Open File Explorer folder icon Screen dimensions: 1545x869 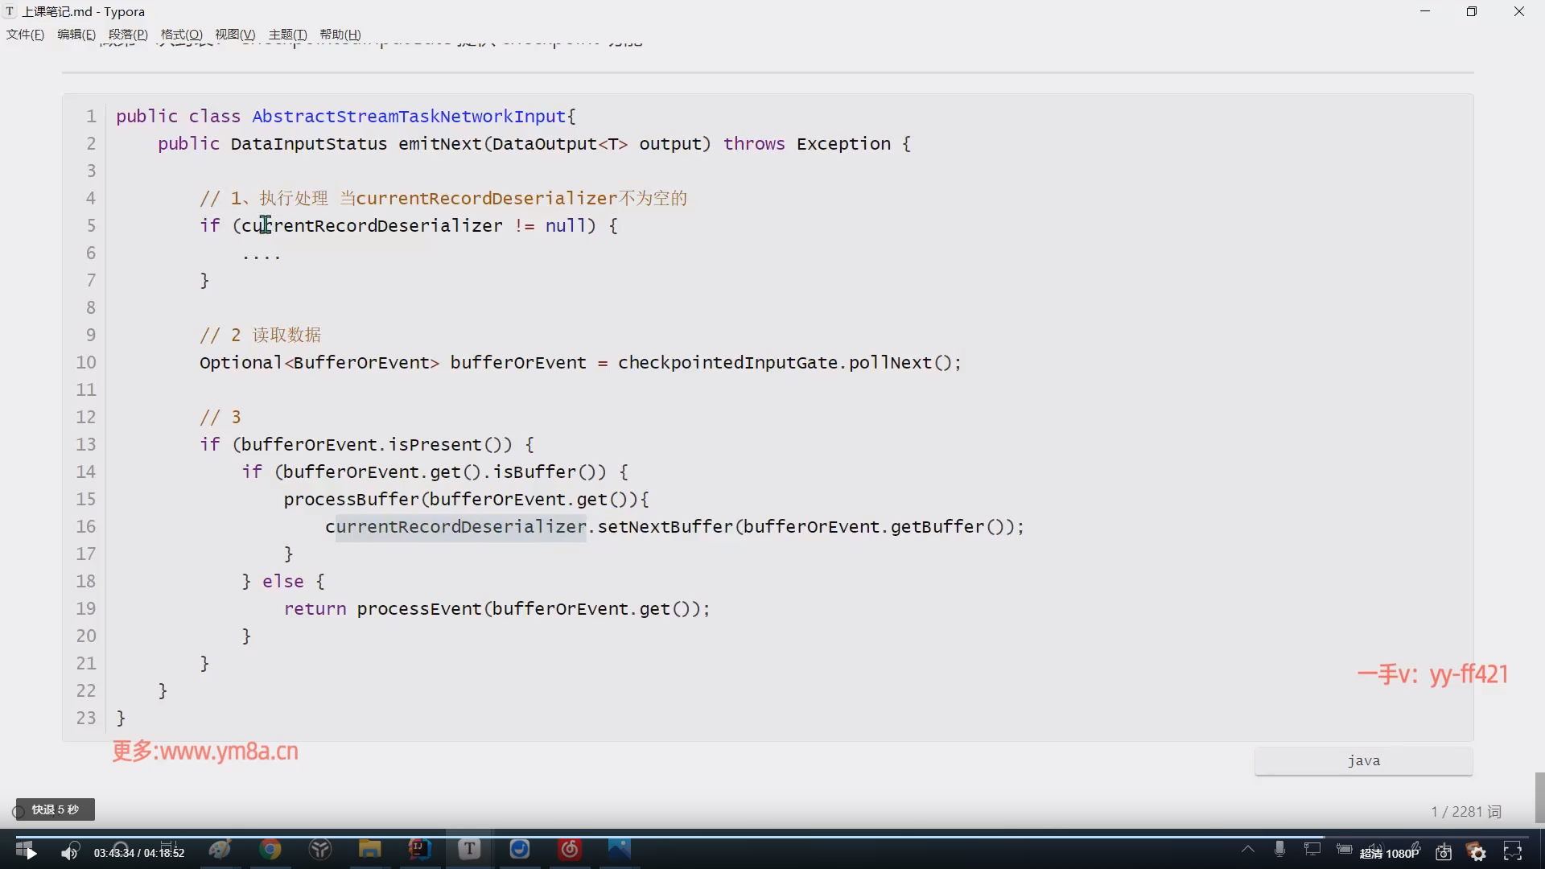(369, 850)
